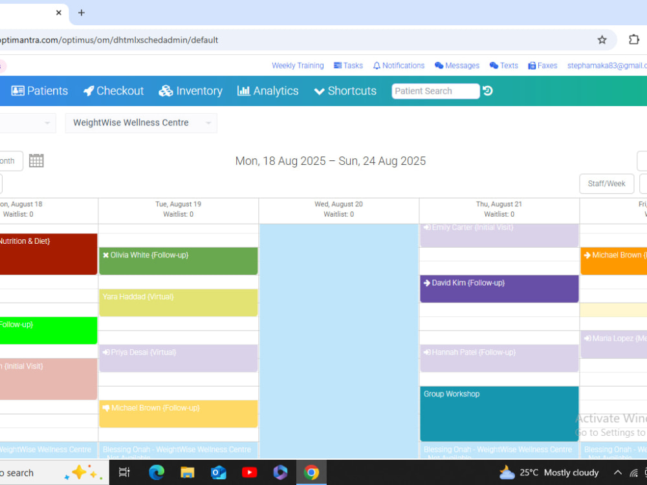Open Olivia White Follow-up appointment

(x=179, y=261)
